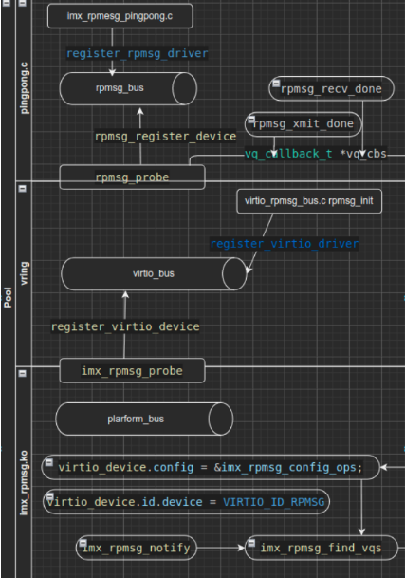Click the register_virtio_driver edge label
The width and height of the screenshot is (405, 578).
point(285,244)
